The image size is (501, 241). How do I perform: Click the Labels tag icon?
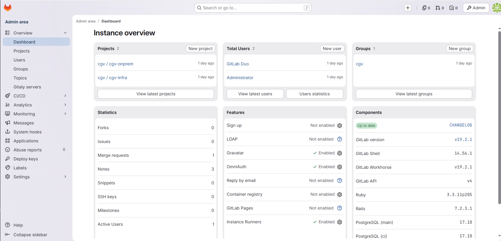tap(8, 168)
